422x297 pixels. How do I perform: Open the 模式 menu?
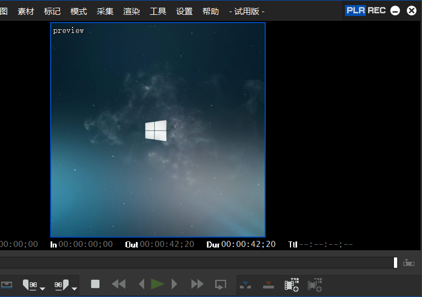click(x=79, y=12)
